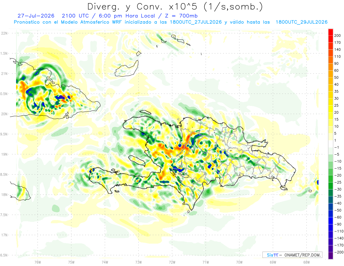Click the title "Diverg. y Conv. x10^5 (1/s,somb.)"
Screen dimensions: 344x266
[175, 7]
